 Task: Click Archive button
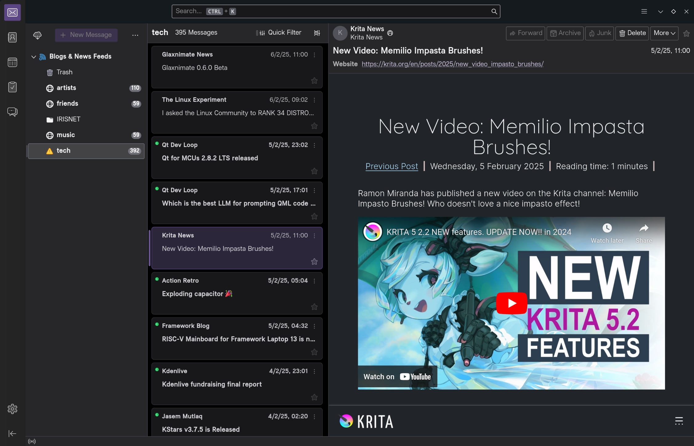click(565, 33)
